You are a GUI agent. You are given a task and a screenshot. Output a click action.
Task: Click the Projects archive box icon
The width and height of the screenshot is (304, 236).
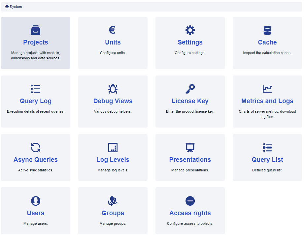[x=36, y=30]
